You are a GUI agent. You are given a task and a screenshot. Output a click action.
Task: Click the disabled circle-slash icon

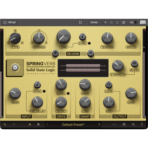(117, 22)
